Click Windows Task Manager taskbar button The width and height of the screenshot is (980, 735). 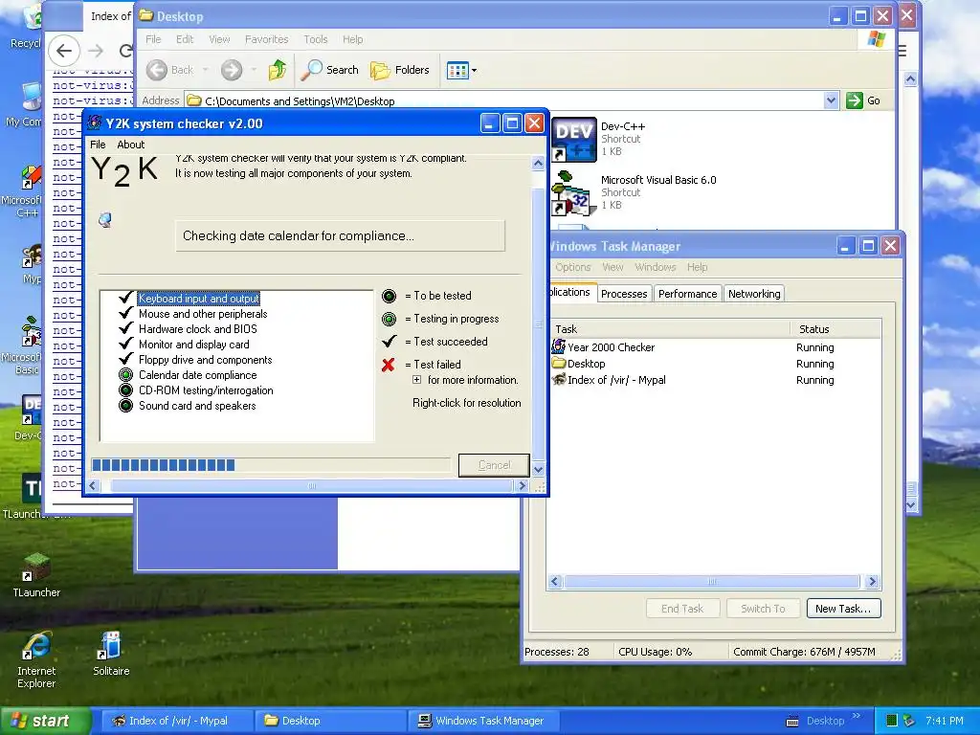tap(482, 721)
